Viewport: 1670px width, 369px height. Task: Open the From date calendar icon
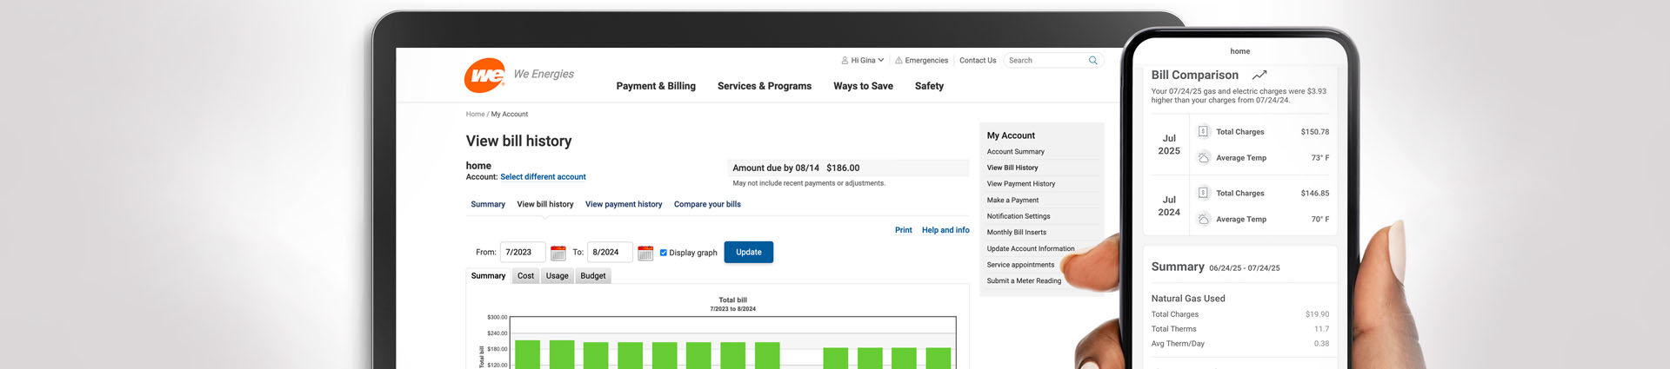558,253
